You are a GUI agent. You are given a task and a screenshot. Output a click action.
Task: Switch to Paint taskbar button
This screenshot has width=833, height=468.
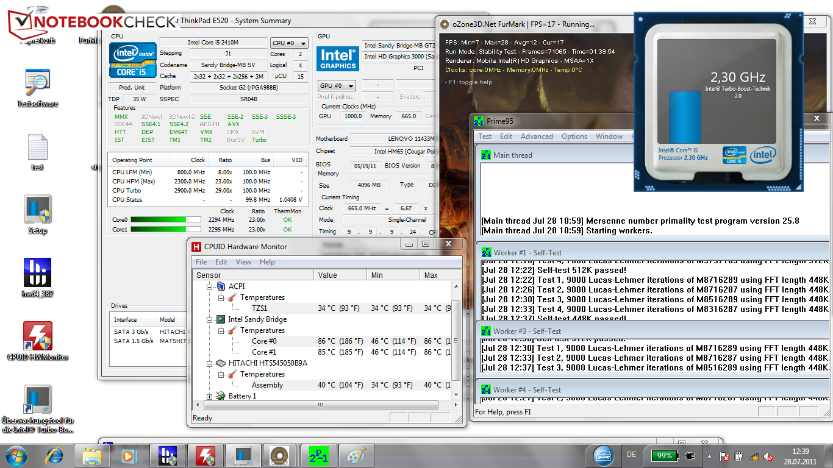[356, 455]
